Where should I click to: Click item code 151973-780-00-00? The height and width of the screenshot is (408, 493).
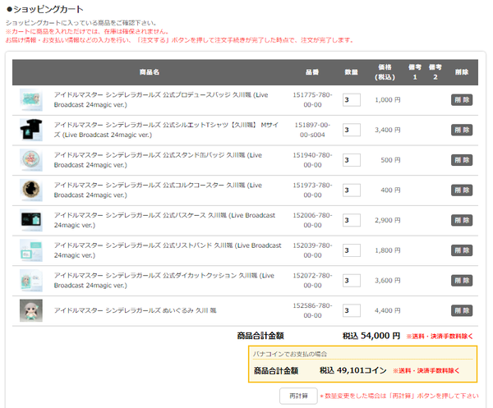[312, 190]
